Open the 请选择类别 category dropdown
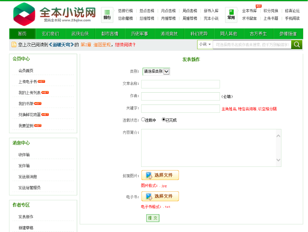Viewport: 308px width, 232px height. [156, 71]
